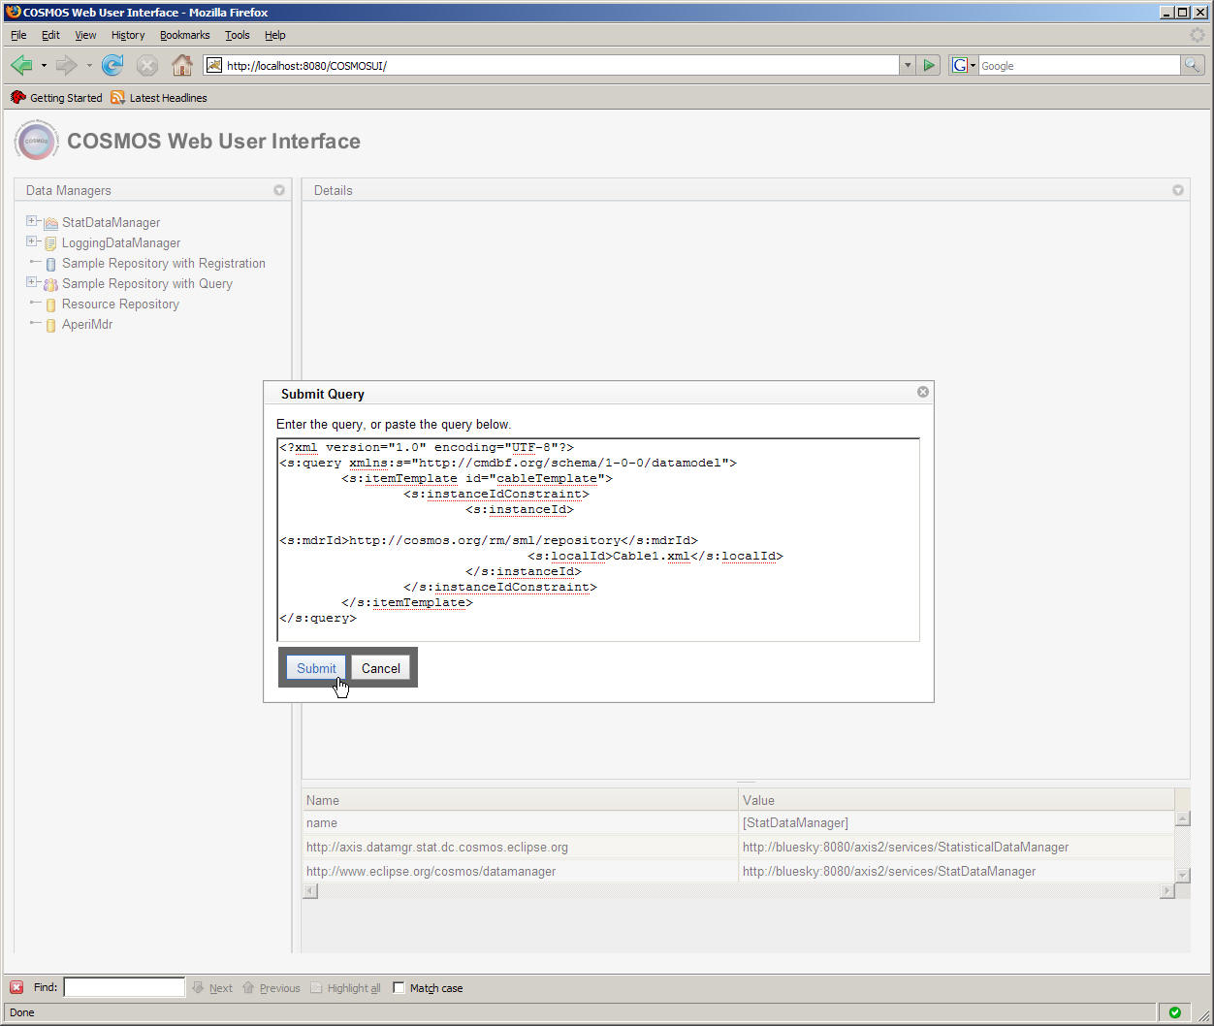Cancel the Submit Query dialog

[x=381, y=668]
